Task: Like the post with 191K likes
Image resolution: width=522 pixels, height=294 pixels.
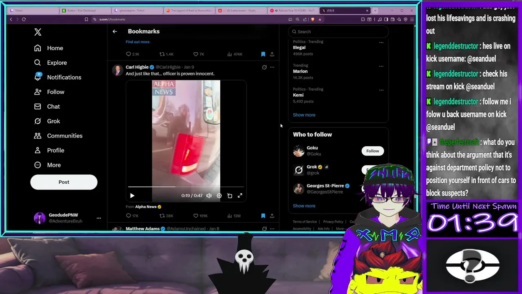Action: (x=200, y=216)
